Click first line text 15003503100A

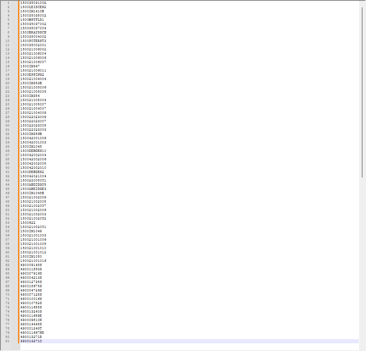[33, 3]
